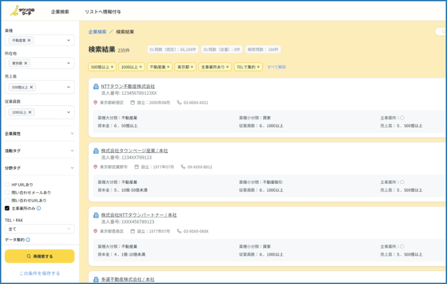Remove the 不動産業 filter tag
Viewport: 447px width, 284px height.
click(168, 67)
